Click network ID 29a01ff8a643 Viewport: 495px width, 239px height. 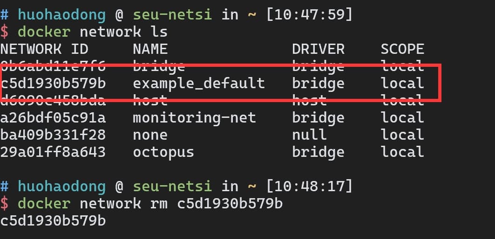53,152
